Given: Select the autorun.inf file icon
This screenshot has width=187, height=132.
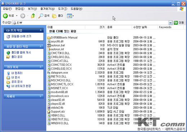Looking at the screenshot, I should coord(49,49).
